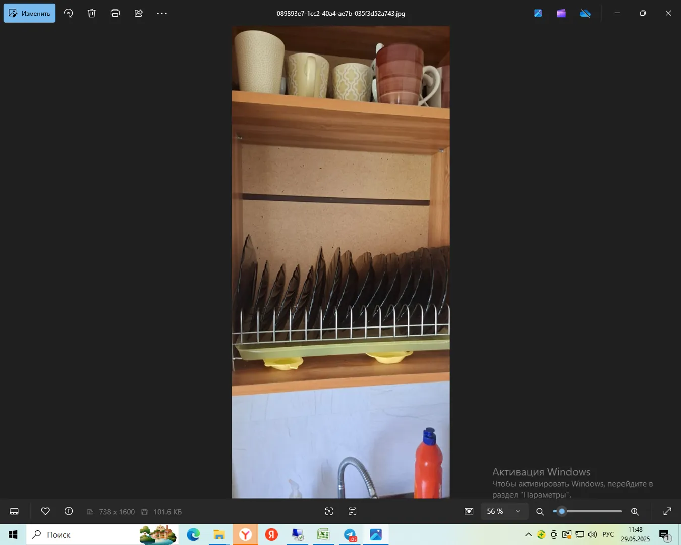
Task: Show hidden system tray icons chevron
Action: point(528,534)
